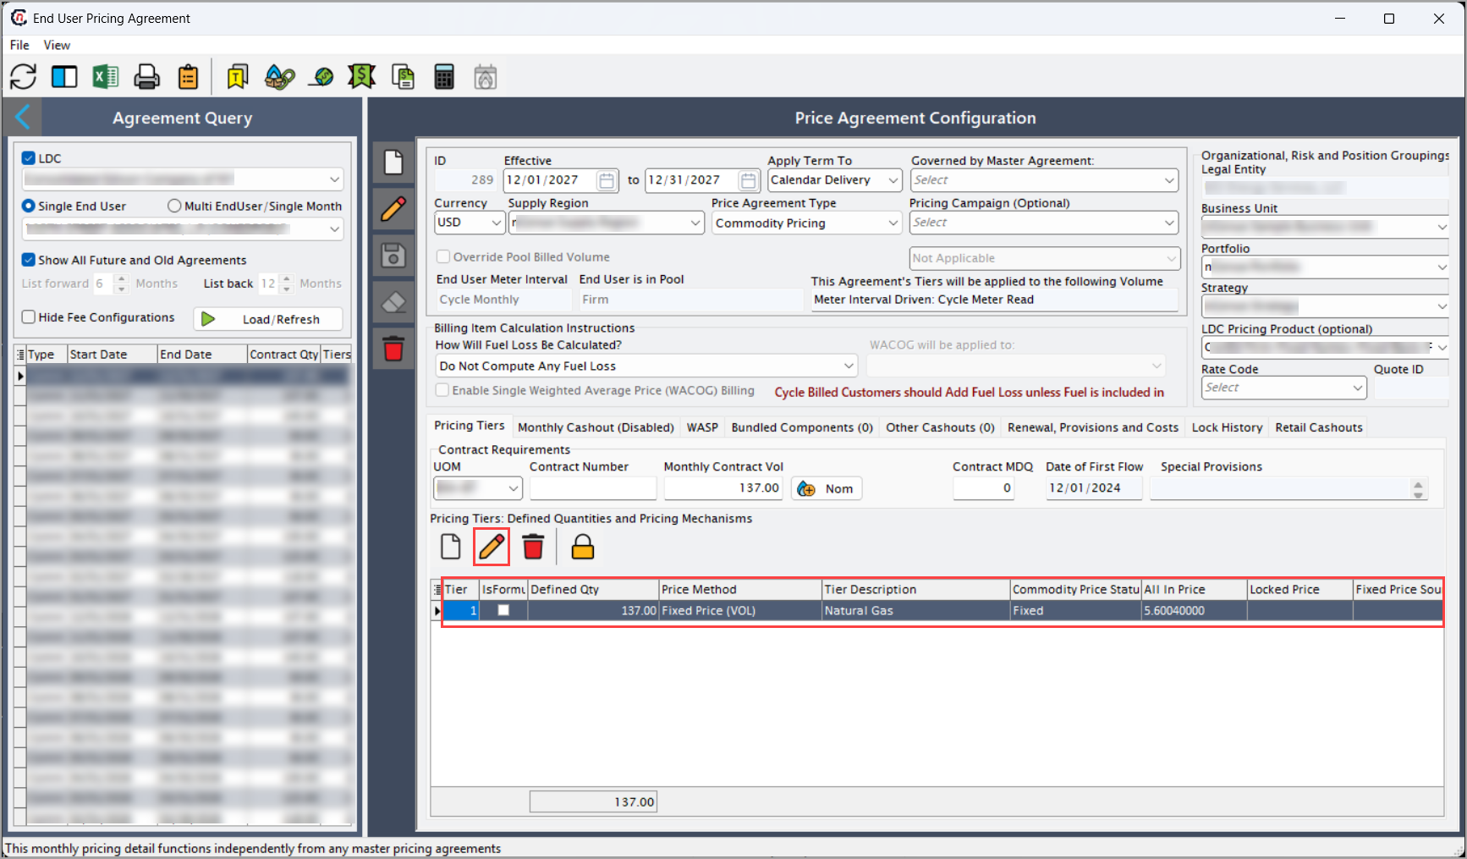Edit agreement with sidebar pencil icon
Image resolution: width=1467 pixels, height=859 pixels.
(x=393, y=208)
